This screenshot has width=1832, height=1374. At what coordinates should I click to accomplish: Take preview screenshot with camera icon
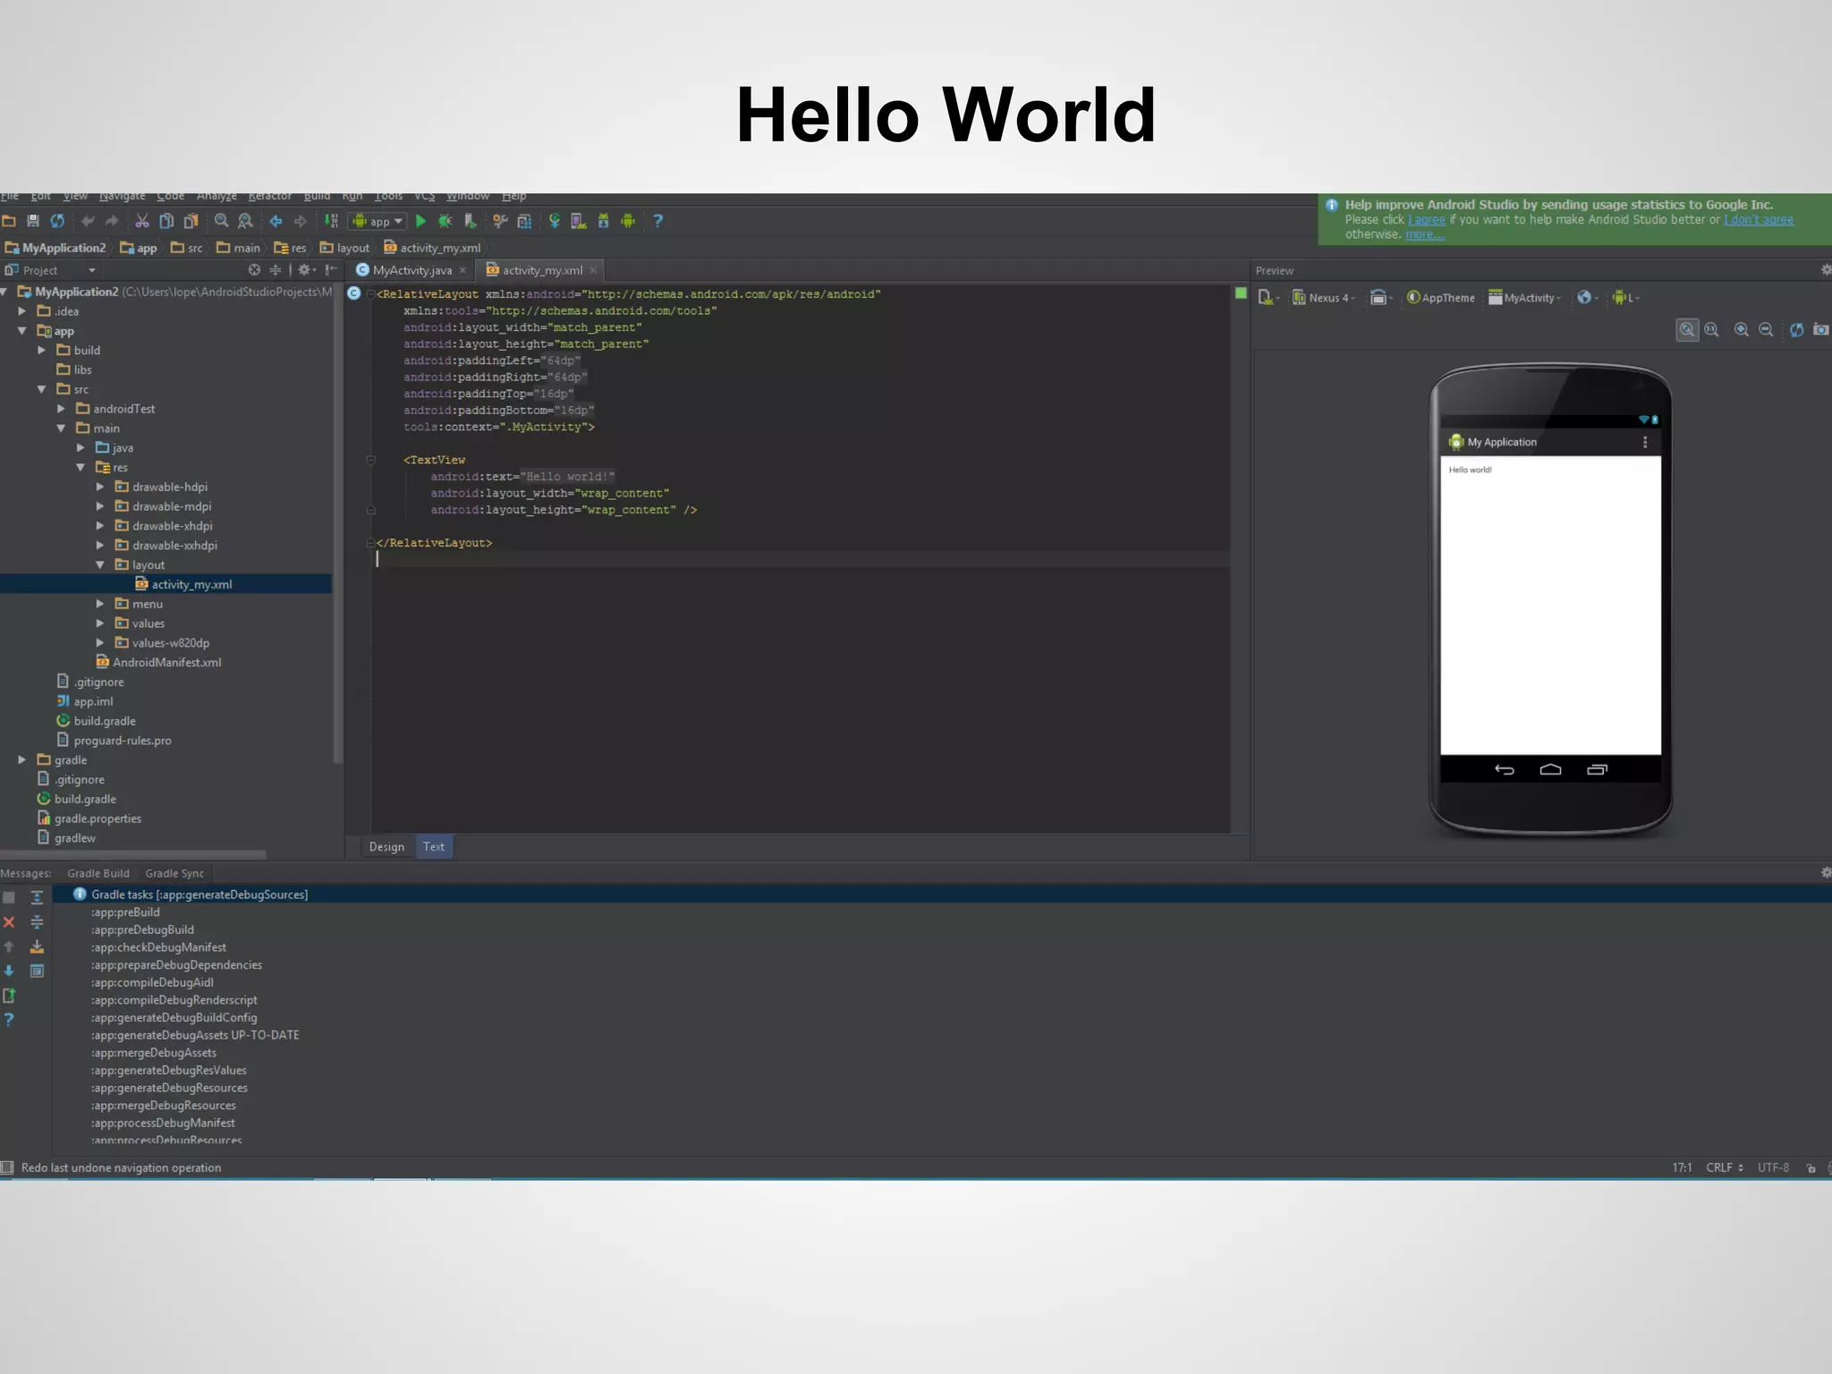(x=1821, y=330)
